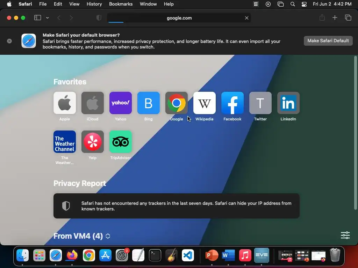Image resolution: width=358 pixels, height=268 pixels.
Task: Open the TripAdvisor favorite tile
Action: pyautogui.click(x=121, y=142)
